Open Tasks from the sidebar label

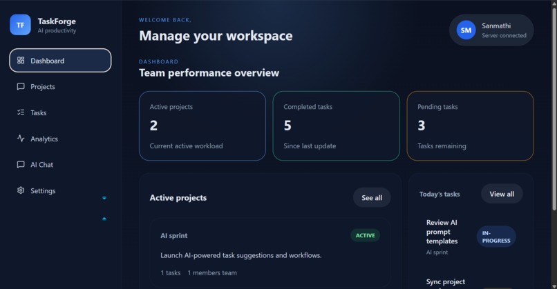39,112
